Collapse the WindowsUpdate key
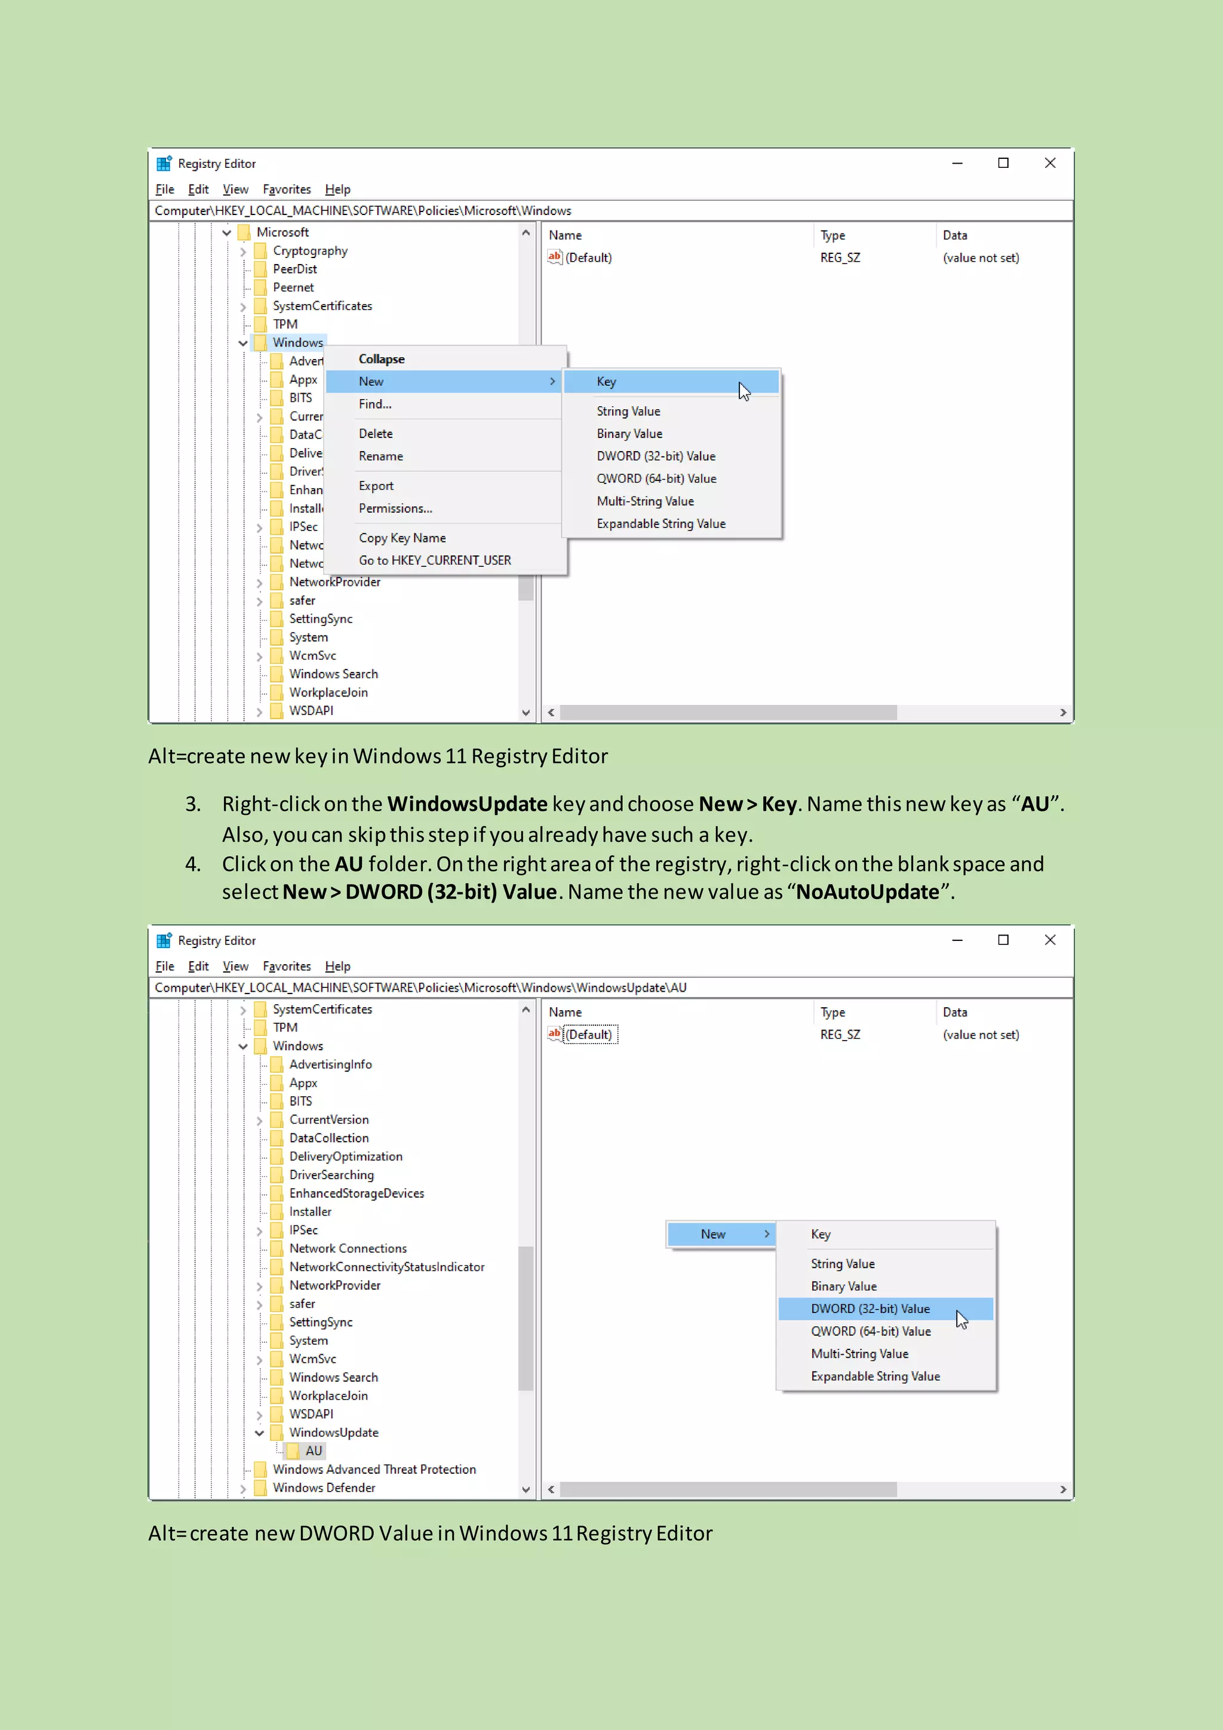 click(x=260, y=1433)
